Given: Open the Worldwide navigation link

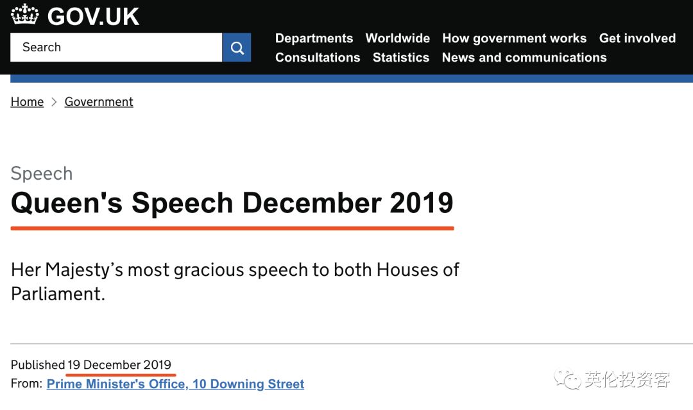Looking at the screenshot, I should click(397, 38).
